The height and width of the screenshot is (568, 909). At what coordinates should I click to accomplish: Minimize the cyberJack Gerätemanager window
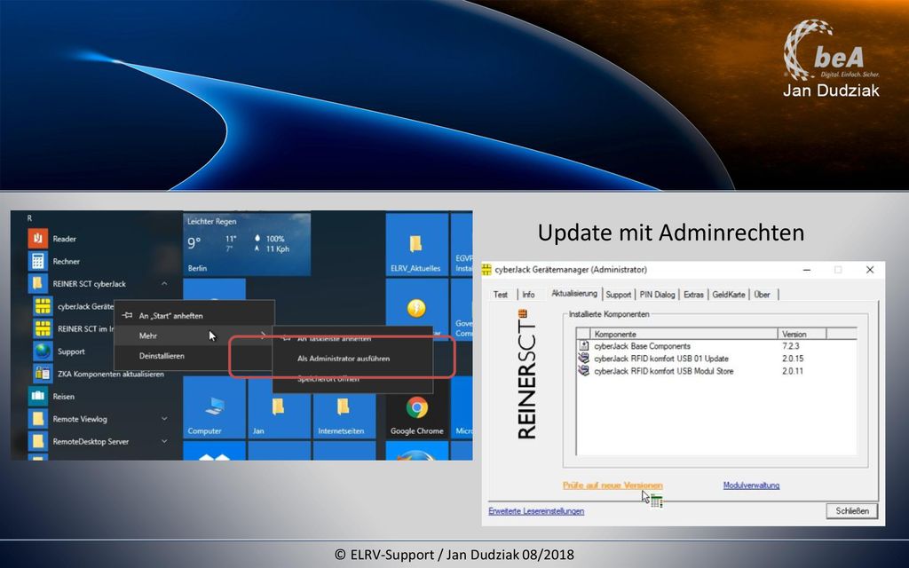806,270
